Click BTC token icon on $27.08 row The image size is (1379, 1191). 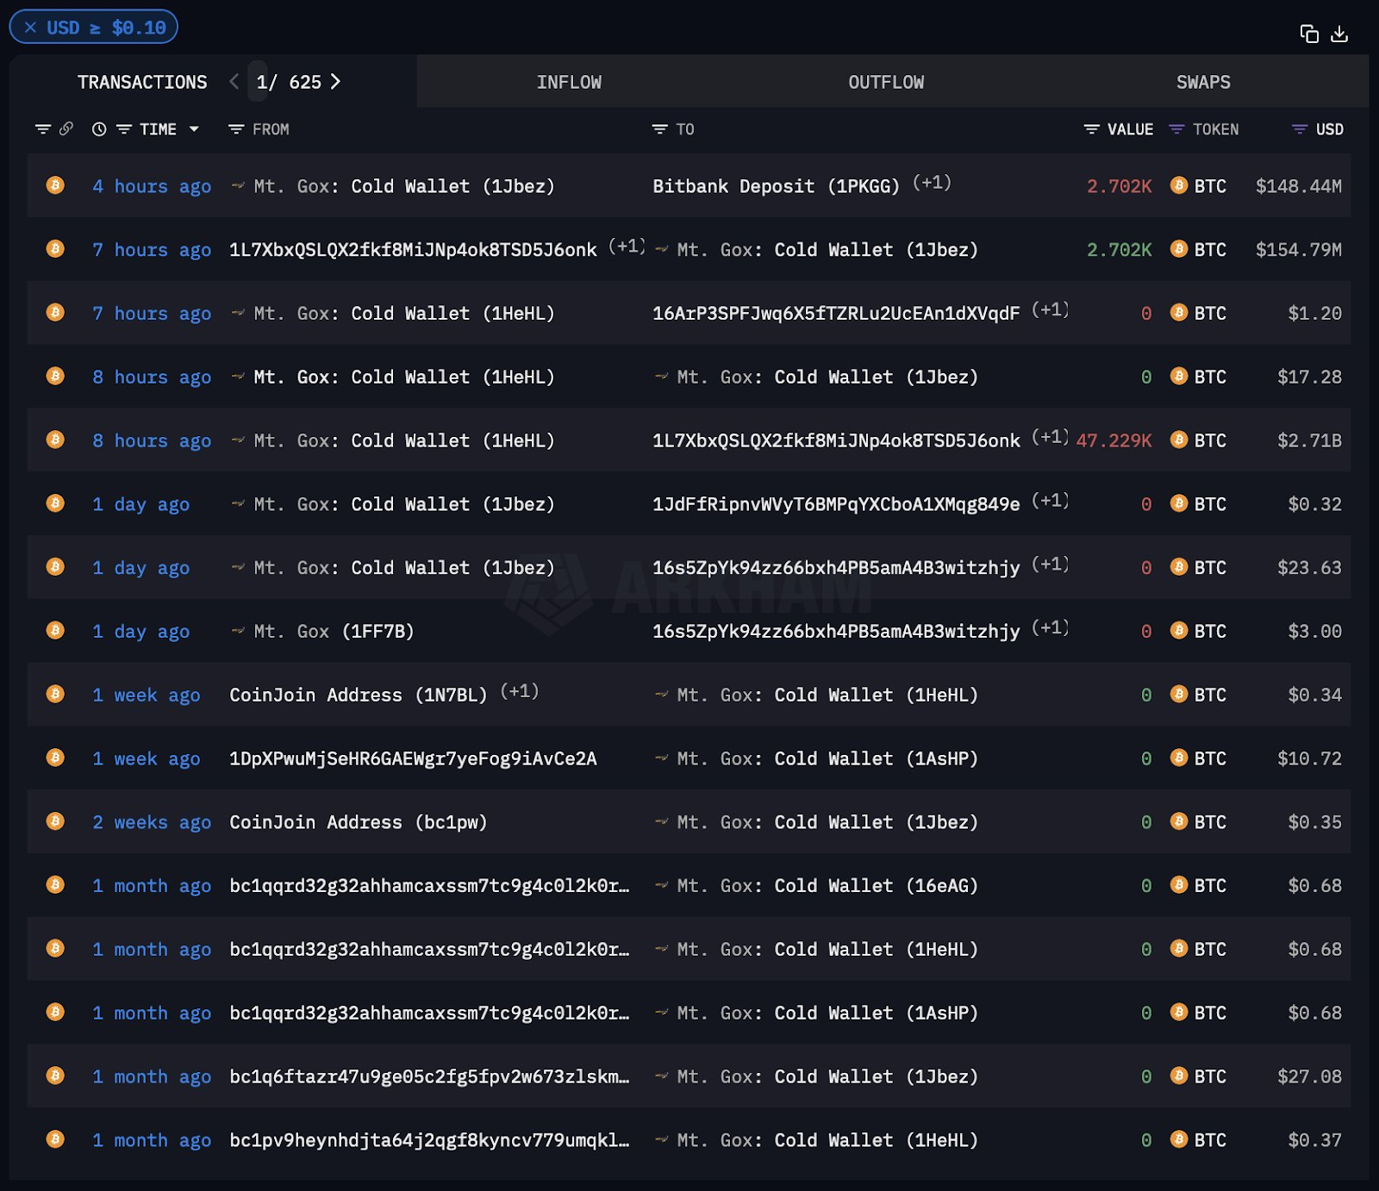tap(1179, 1076)
